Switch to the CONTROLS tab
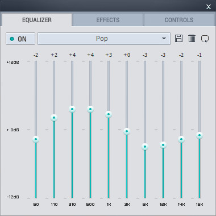Screen dimensions: 216x216 [x=179, y=20]
